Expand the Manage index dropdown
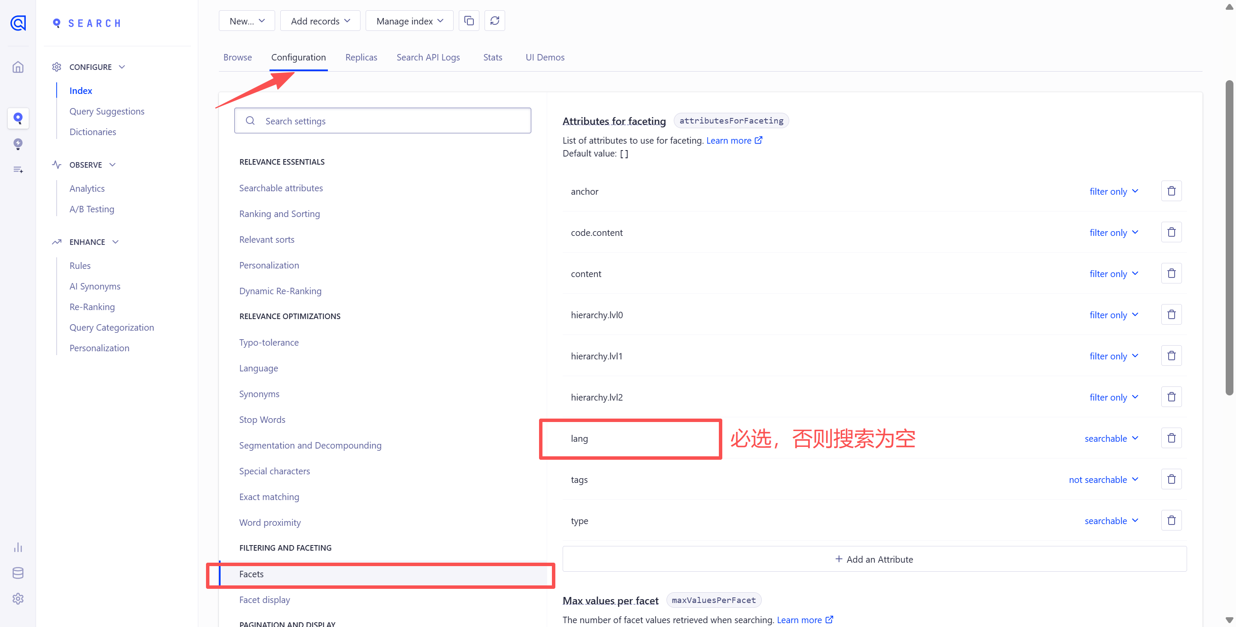Screen dimensions: 1236x627 click(x=409, y=21)
